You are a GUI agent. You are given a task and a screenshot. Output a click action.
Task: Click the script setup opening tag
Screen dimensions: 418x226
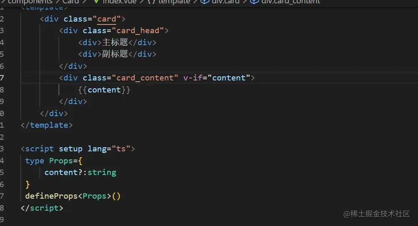point(78,148)
